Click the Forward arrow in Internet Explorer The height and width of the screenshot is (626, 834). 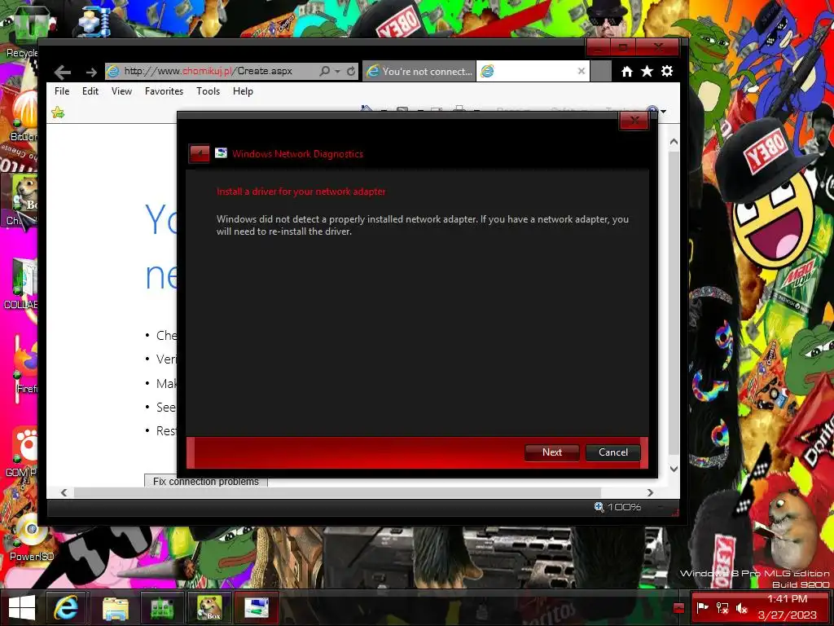(91, 72)
